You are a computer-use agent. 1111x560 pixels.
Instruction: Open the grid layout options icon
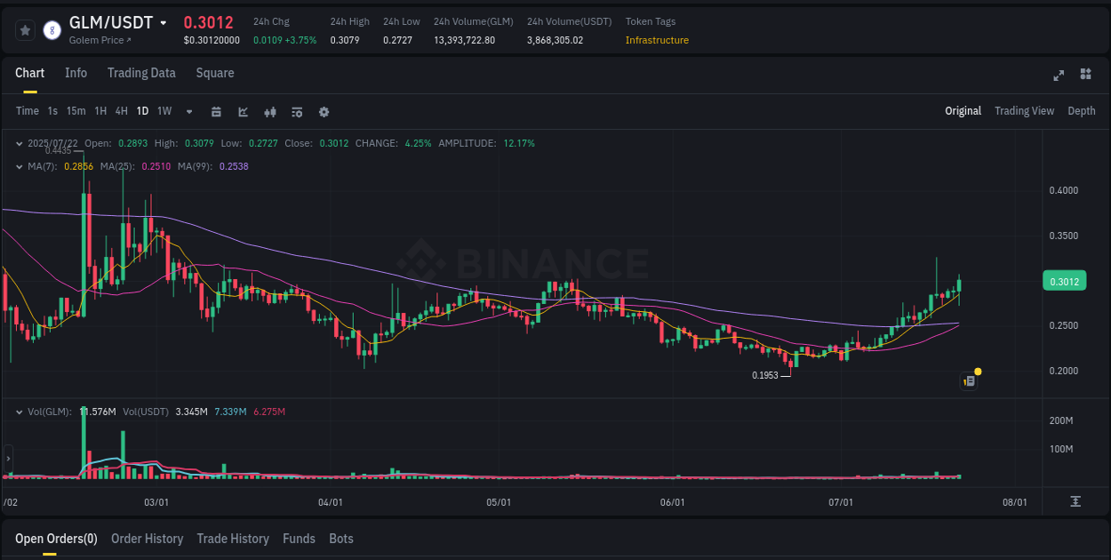coord(1085,76)
